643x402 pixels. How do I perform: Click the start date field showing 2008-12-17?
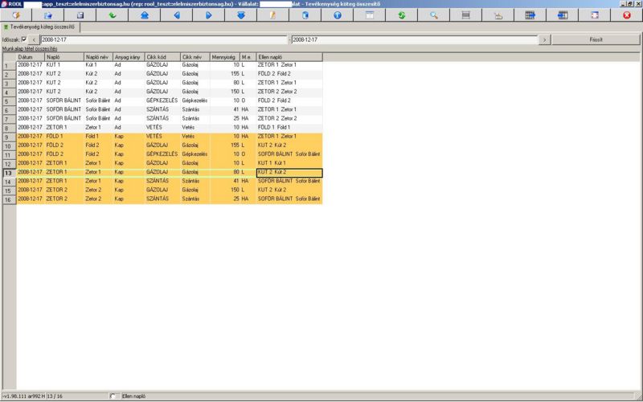(161, 39)
